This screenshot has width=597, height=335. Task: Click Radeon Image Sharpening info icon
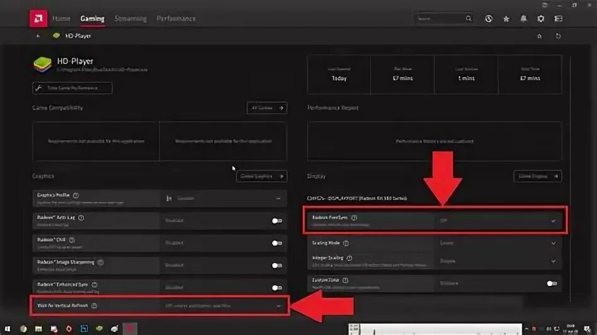click(x=101, y=263)
